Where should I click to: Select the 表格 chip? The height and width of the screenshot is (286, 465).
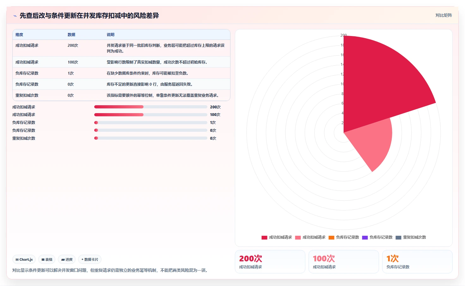point(47,259)
